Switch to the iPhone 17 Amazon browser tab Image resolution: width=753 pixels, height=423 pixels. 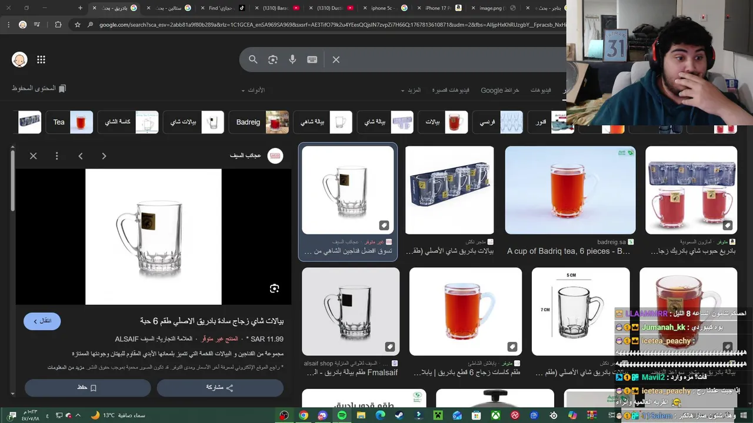[x=438, y=8]
